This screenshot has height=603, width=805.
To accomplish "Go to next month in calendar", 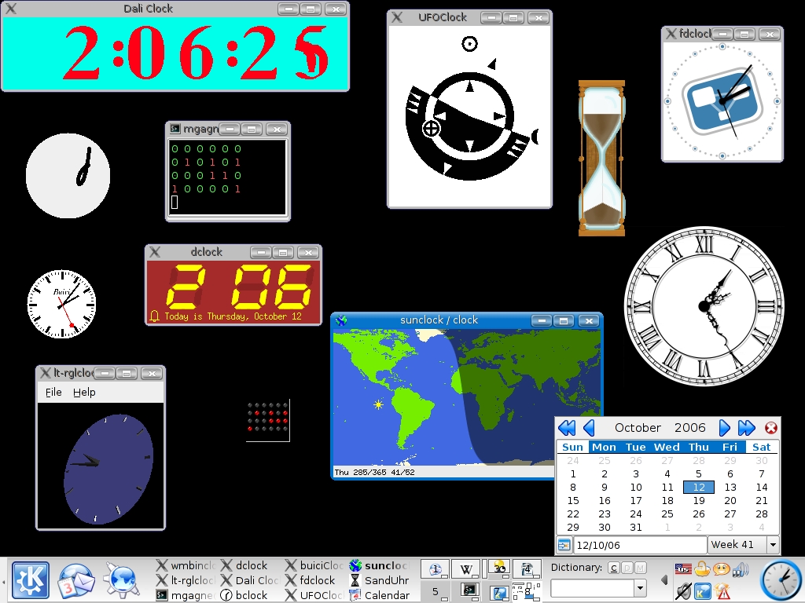I will point(724,428).
